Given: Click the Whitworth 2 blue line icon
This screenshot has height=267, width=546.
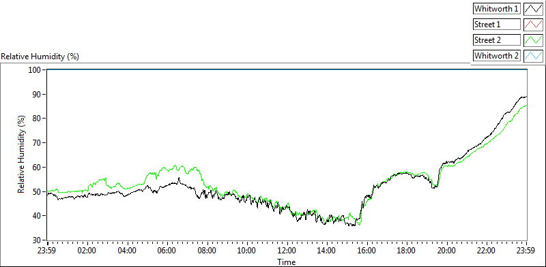Looking at the screenshot, I should point(534,56).
